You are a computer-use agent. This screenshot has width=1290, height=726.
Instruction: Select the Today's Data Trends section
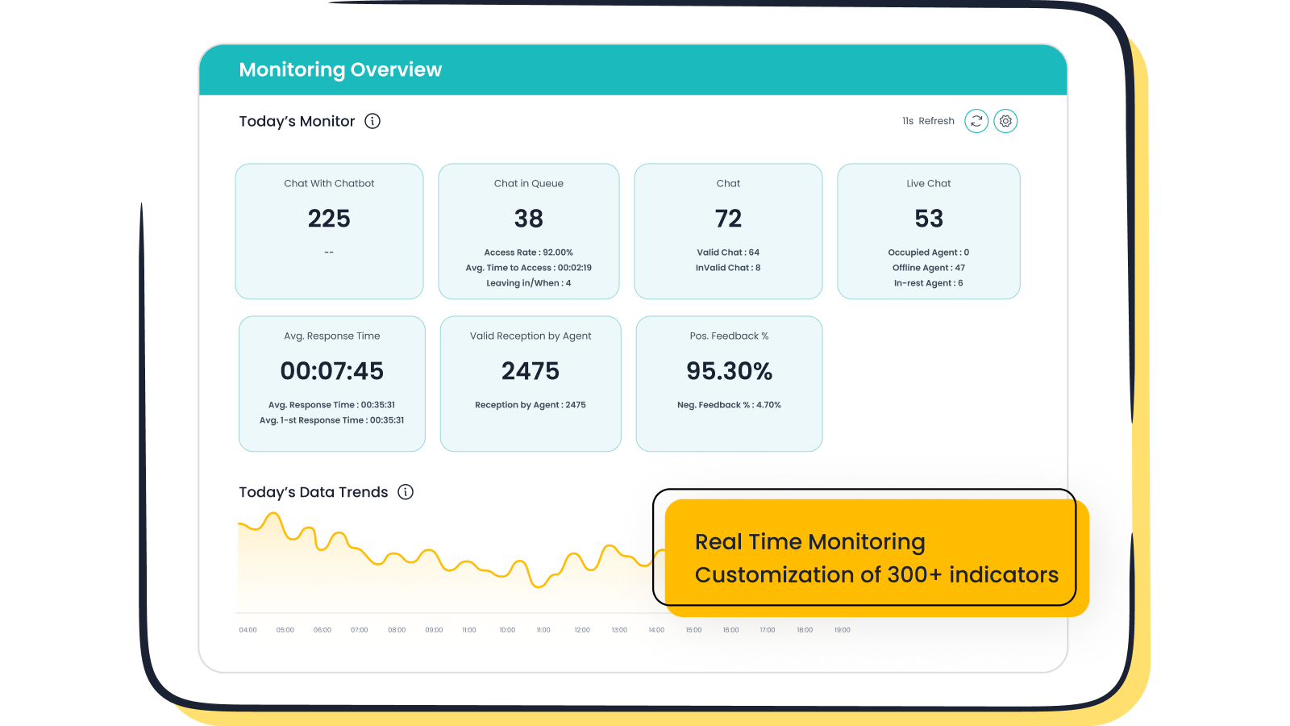coord(314,492)
